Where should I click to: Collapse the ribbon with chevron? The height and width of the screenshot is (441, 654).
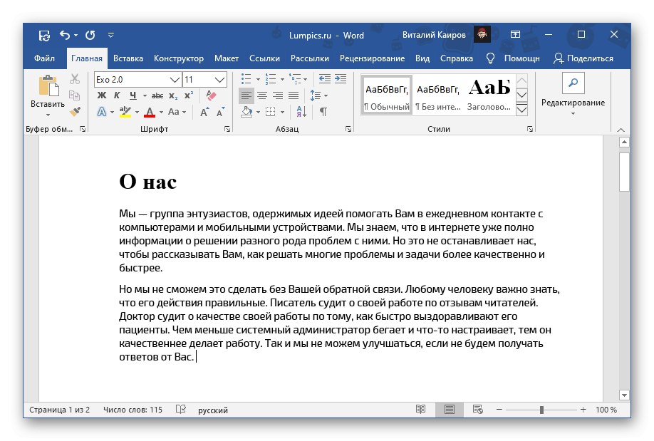621,130
